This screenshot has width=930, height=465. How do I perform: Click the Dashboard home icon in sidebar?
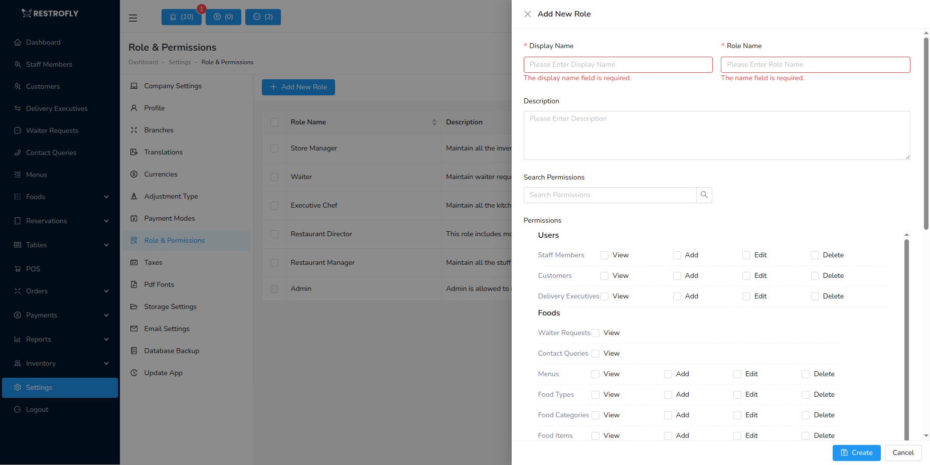click(x=18, y=43)
